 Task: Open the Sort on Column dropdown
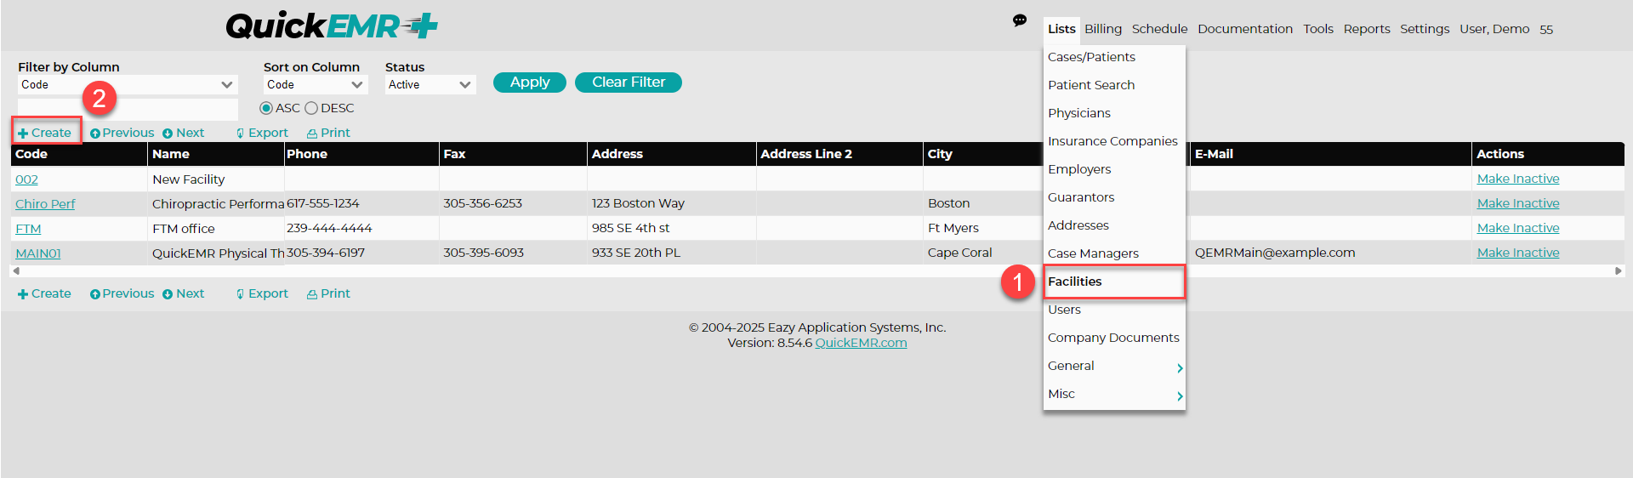[316, 84]
